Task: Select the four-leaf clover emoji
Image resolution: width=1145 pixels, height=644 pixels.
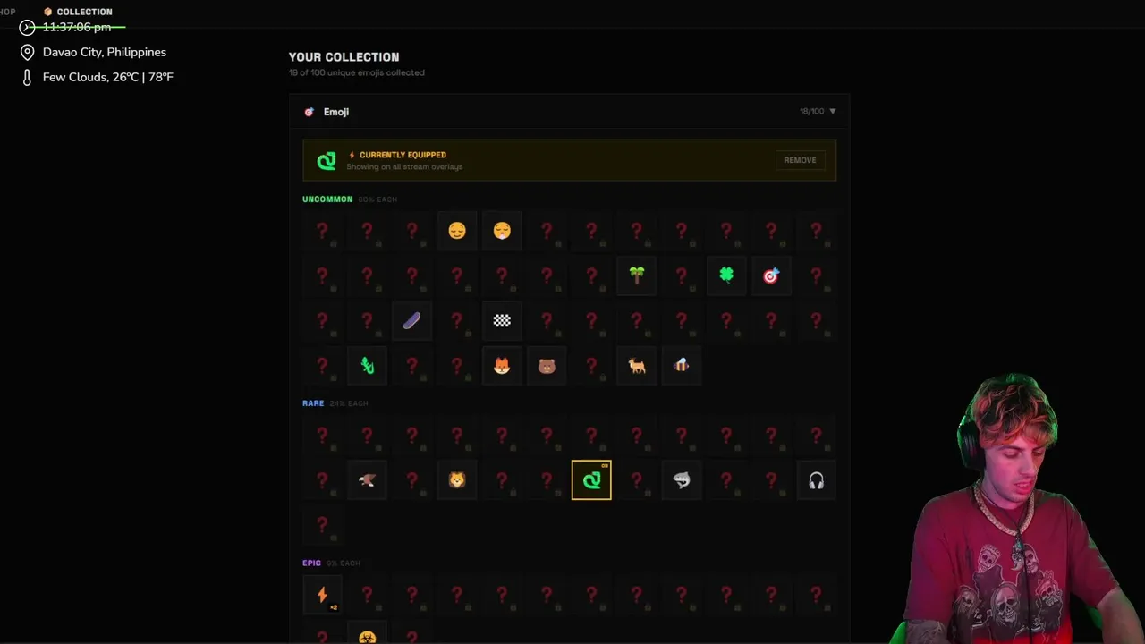Action: 726,275
